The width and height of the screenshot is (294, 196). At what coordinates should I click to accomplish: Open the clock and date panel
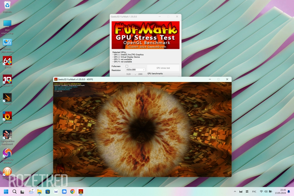point(280,192)
